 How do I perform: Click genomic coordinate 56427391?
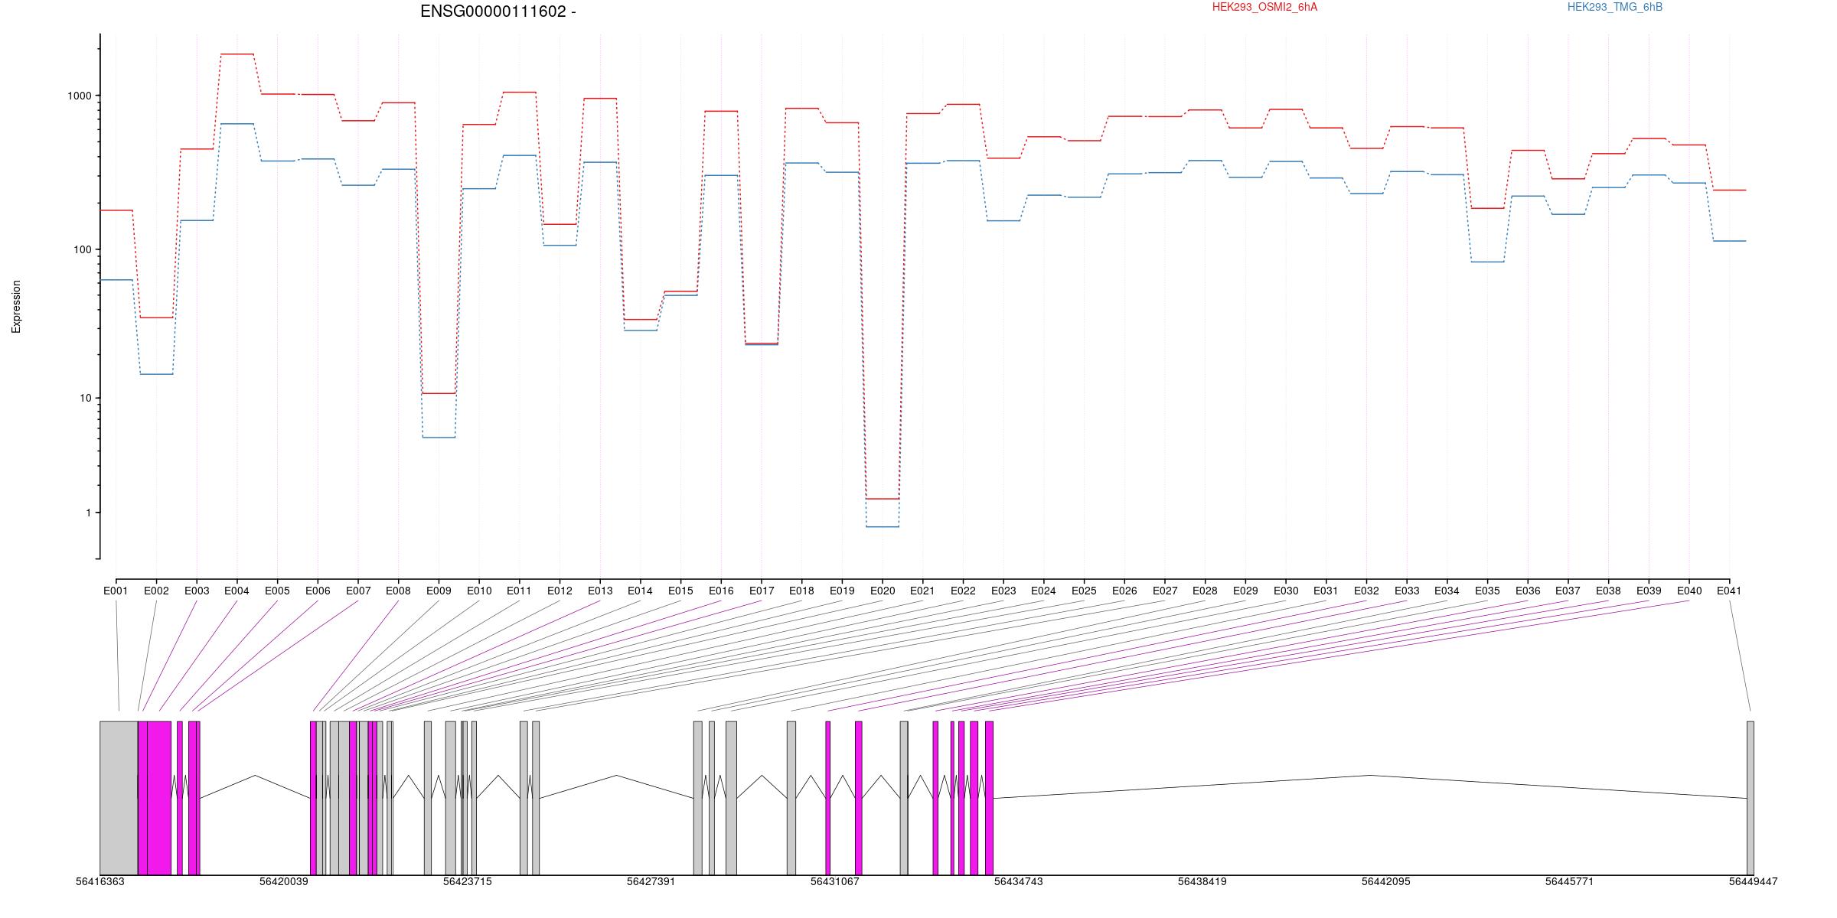pyautogui.click(x=651, y=881)
